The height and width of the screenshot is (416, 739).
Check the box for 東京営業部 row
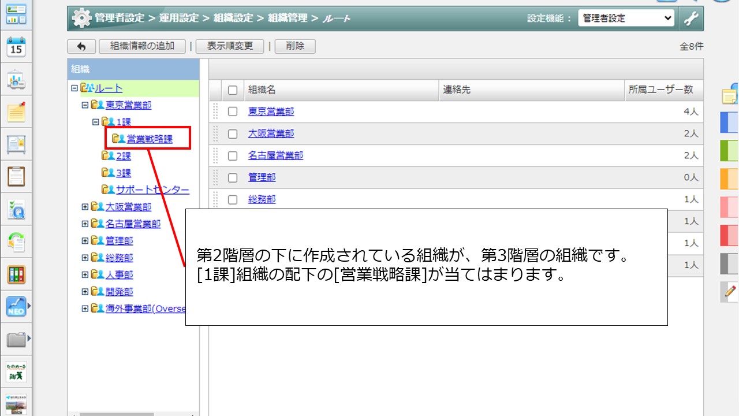233,112
